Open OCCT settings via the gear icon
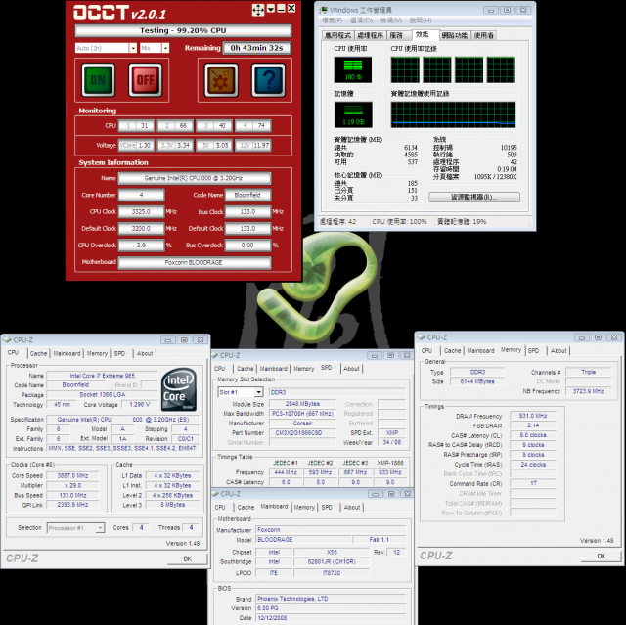The width and height of the screenshot is (626, 625). pos(221,80)
